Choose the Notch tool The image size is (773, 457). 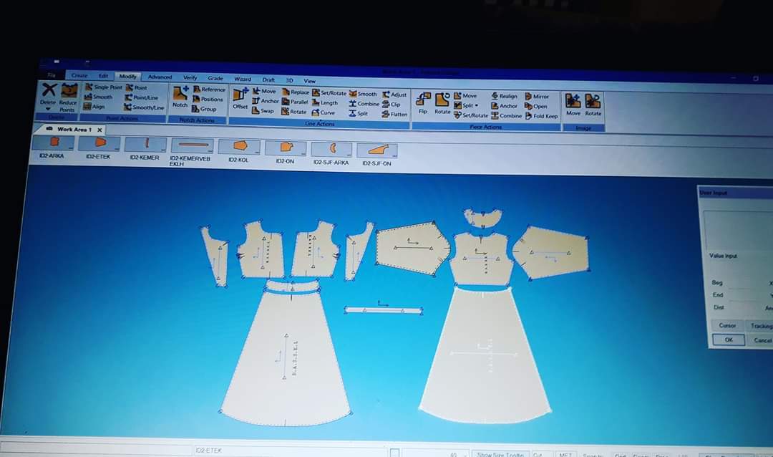[x=180, y=97]
